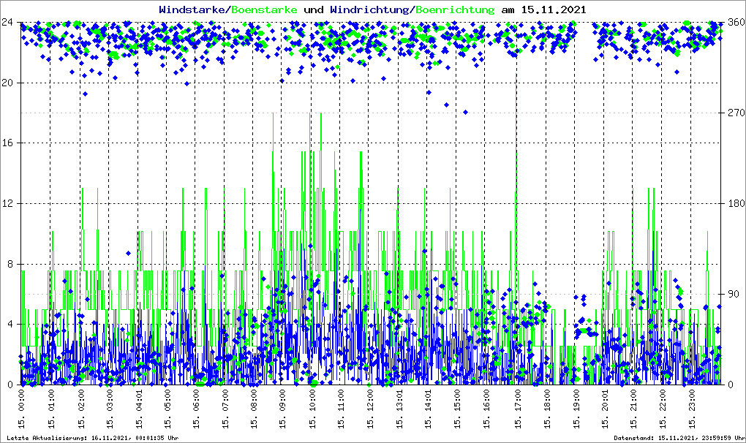Click the '15. 06:00' time axis label
The height and width of the screenshot is (443, 746).
[196, 409]
